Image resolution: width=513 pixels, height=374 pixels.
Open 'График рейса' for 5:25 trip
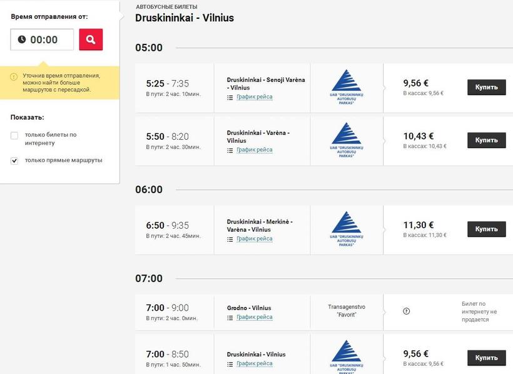coord(254,96)
